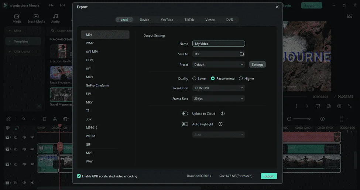Image resolution: width=360 pixels, height=190 pixels.
Task: Click the audio beat icon in timeline toolbar
Action: (x=65, y=119)
